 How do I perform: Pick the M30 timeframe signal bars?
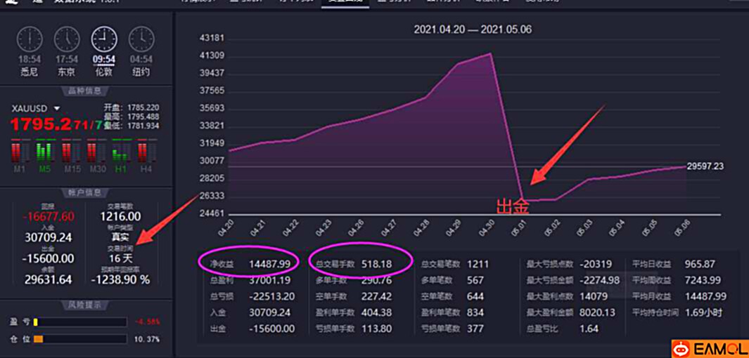[96, 151]
